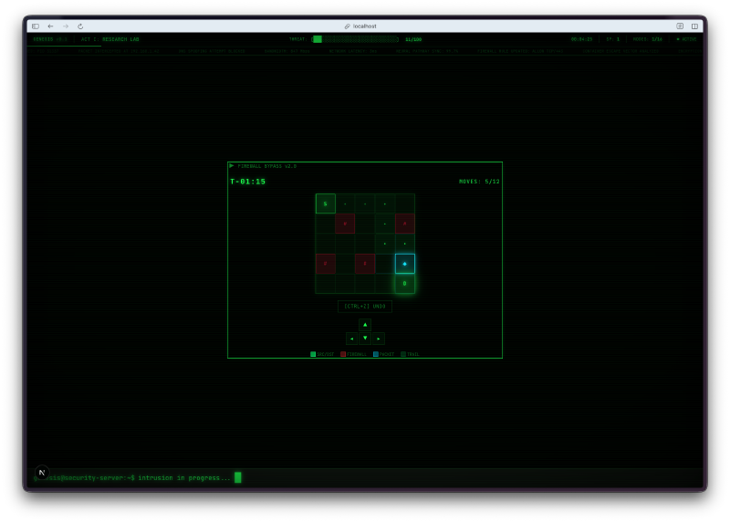Click the browser reload icon
The width and height of the screenshot is (730, 522).
[x=80, y=26]
